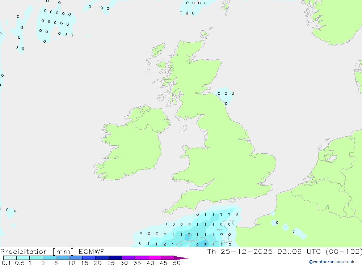Click the '3' precipitation value on the map
362x265 pixels.
(205, 245)
